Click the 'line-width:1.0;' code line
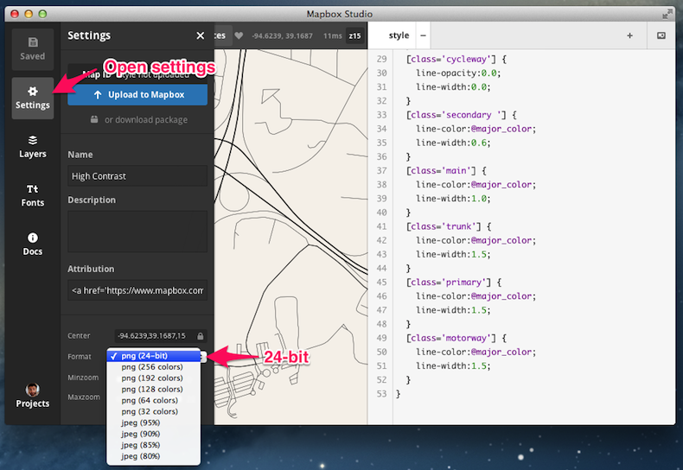Viewport: 683px width, 470px height. [x=453, y=199]
